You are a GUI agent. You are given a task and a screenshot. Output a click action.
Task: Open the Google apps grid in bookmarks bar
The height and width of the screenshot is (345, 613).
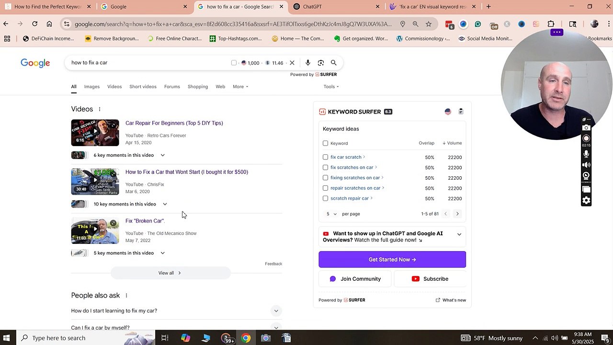pyautogui.click(x=7, y=38)
